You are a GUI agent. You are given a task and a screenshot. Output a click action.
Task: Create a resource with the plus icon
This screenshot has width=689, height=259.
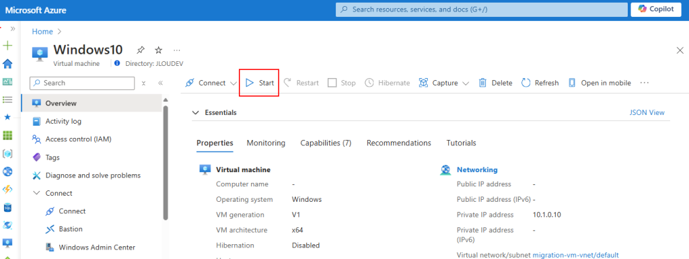pos(7,45)
